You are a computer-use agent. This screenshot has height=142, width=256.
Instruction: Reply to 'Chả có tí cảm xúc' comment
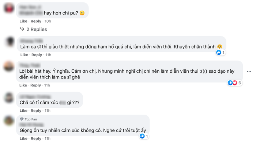(x=36, y=111)
